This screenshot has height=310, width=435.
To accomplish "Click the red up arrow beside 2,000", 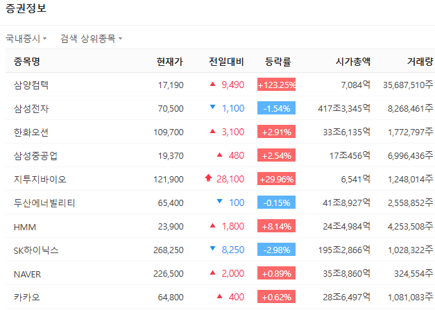I will pyautogui.click(x=213, y=273).
